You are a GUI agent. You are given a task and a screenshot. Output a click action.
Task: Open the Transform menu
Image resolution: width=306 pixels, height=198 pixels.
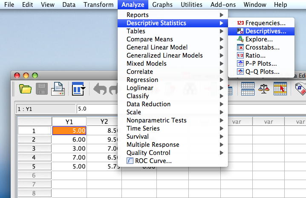point(98,5)
